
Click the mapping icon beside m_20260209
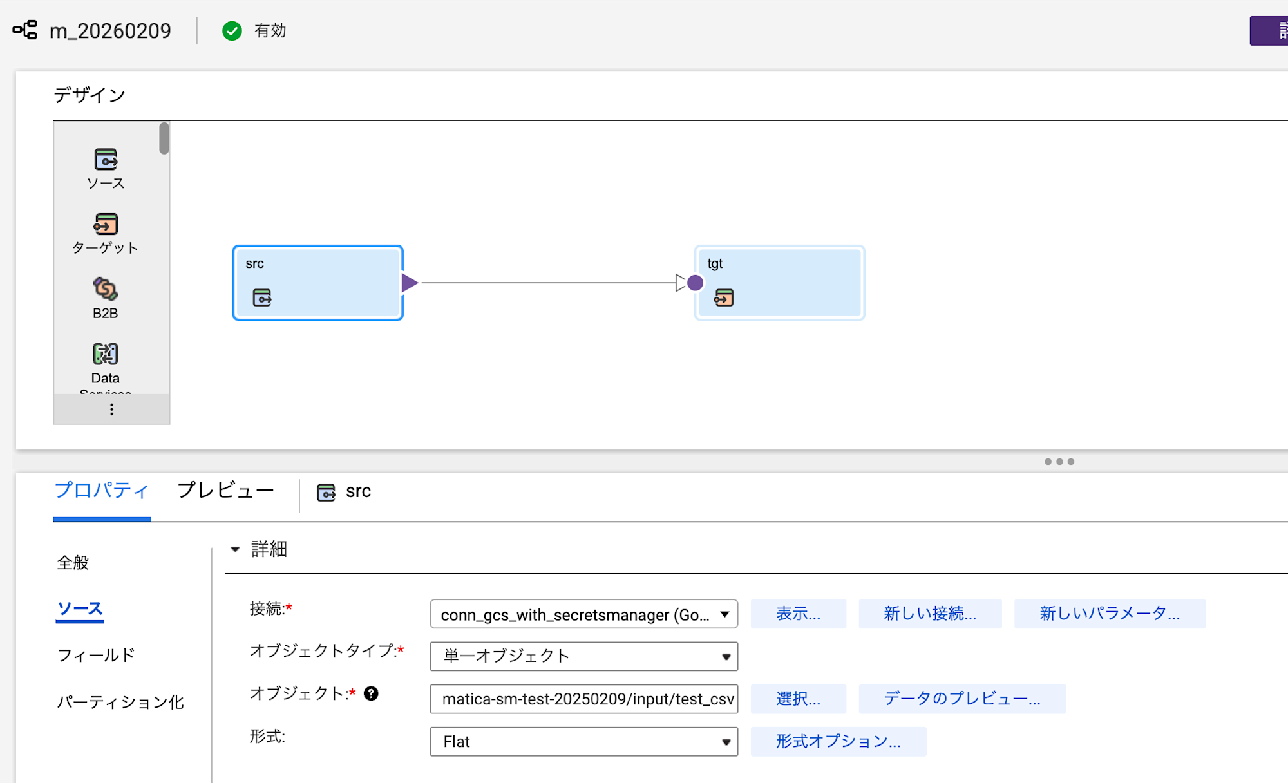pos(25,30)
